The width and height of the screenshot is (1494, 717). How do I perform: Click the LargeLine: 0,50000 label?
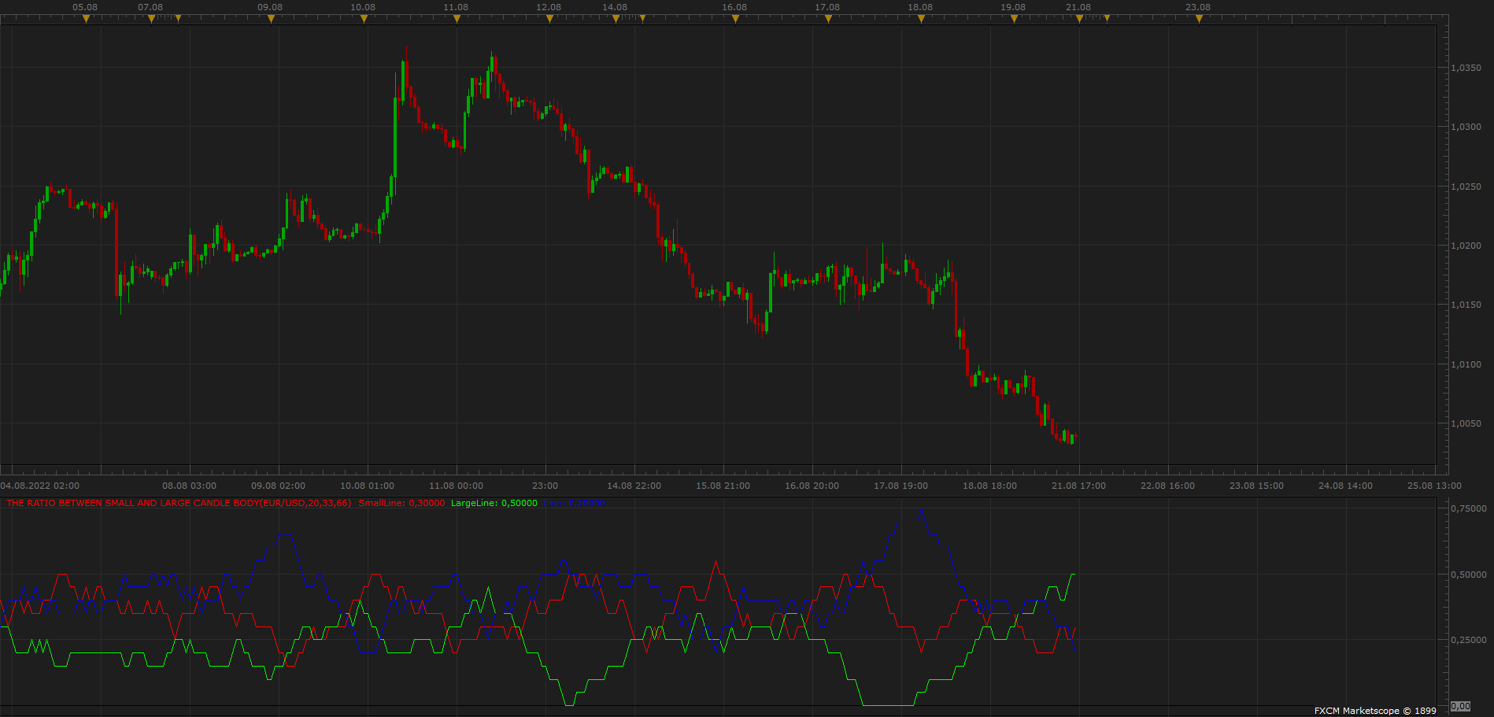tap(494, 503)
